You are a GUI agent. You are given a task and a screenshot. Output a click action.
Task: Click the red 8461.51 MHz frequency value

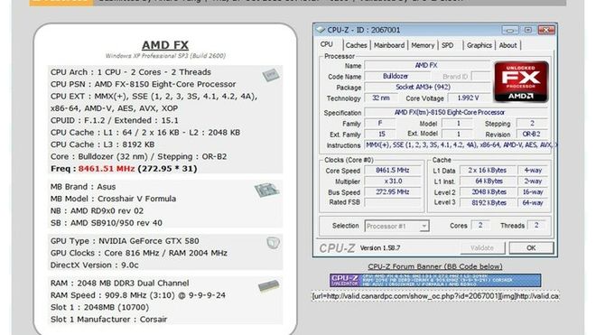click(107, 169)
